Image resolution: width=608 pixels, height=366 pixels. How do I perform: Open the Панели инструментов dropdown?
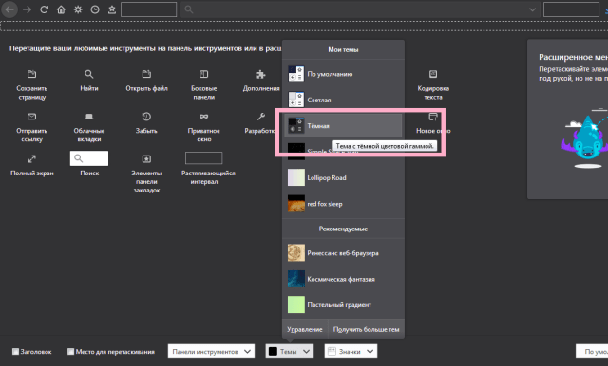coord(211,351)
